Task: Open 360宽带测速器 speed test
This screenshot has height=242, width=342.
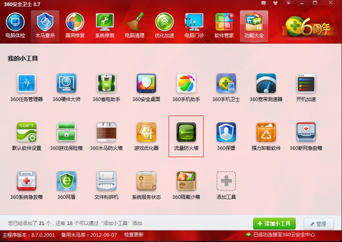Action: pos(266,87)
